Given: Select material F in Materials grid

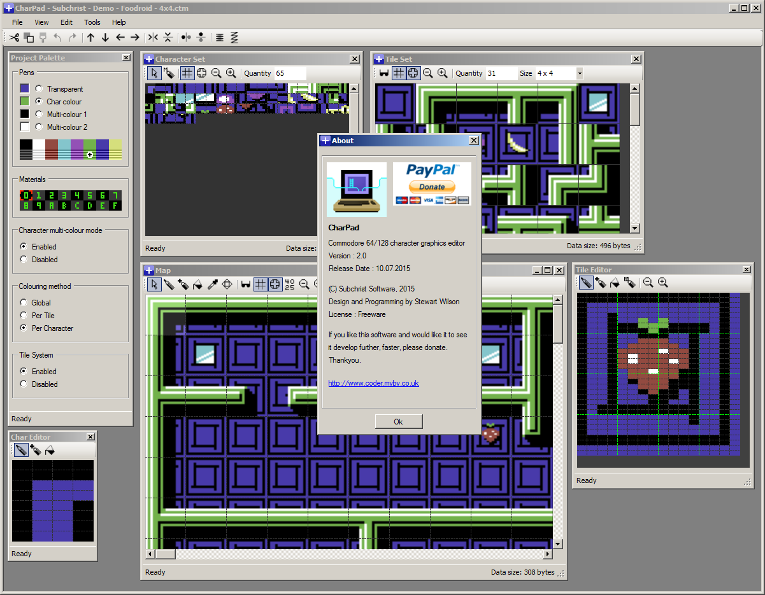Looking at the screenshot, I should tap(115, 206).
